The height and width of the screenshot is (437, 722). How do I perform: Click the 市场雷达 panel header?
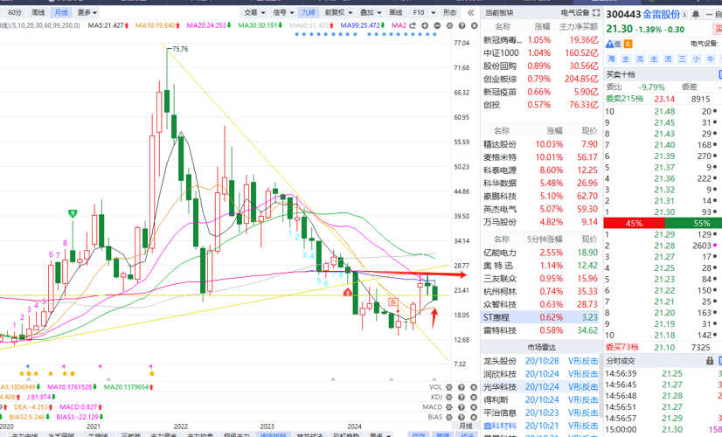click(x=542, y=347)
